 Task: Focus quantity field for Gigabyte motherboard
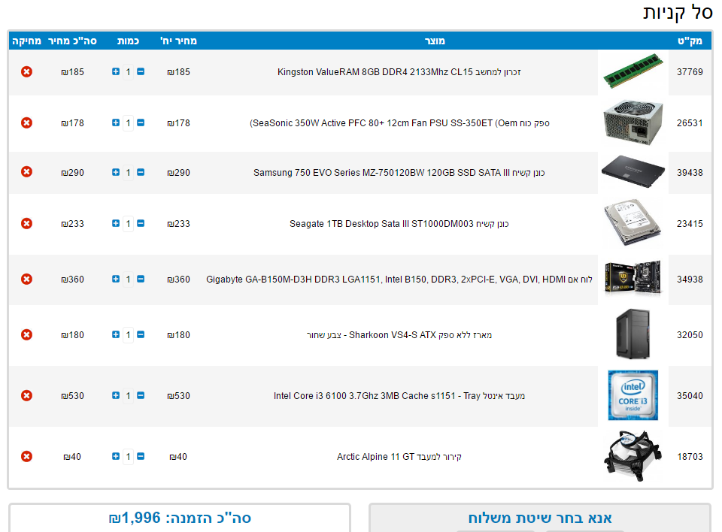pos(128,280)
